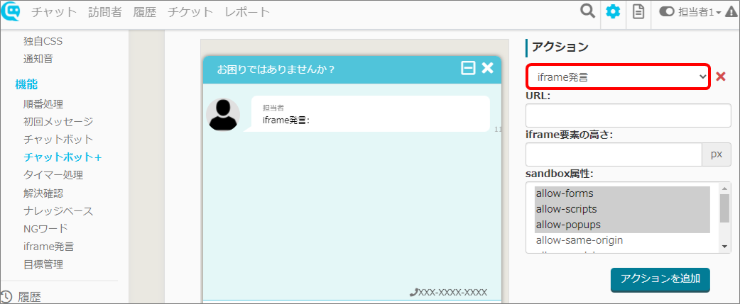The width and height of the screenshot is (740, 304).
Task: Open 目標管理 in the sidebar
Action: click(x=43, y=264)
